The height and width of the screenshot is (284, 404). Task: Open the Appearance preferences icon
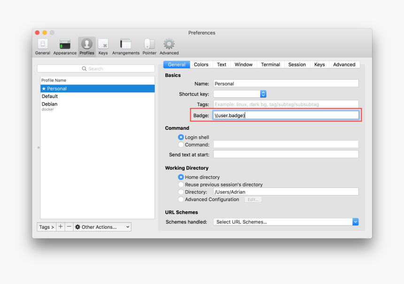tap(65, 46)
